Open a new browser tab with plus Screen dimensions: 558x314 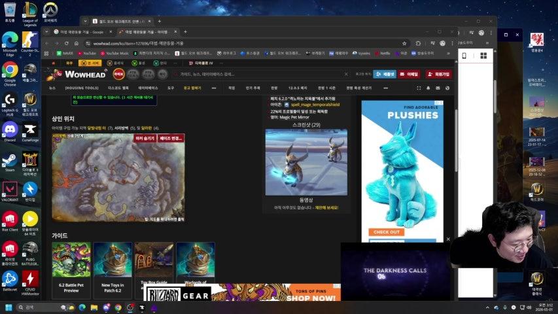185,31
